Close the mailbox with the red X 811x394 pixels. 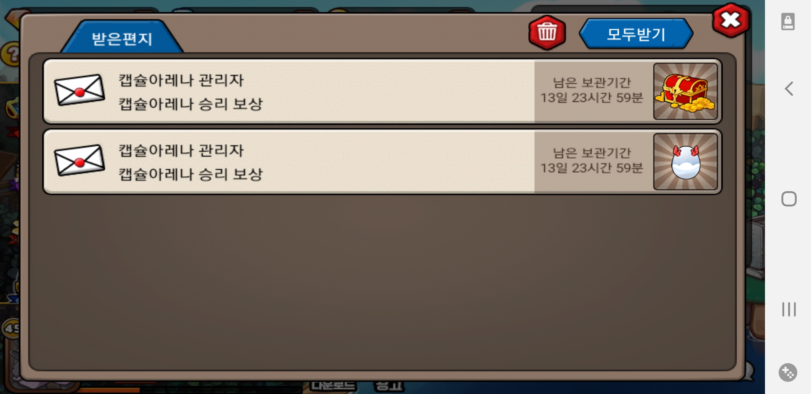pos(730,20)
